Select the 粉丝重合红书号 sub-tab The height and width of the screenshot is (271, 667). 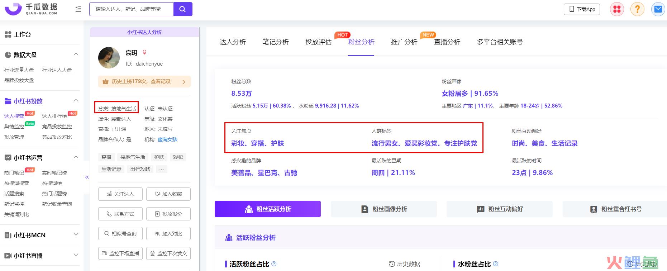point(615,209)
